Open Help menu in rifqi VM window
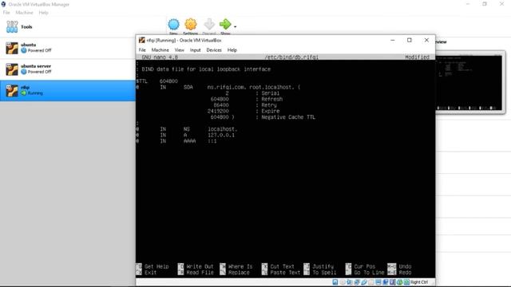This screenshot has width=511, height=287. pyautogui.click(x=232, y=50)
